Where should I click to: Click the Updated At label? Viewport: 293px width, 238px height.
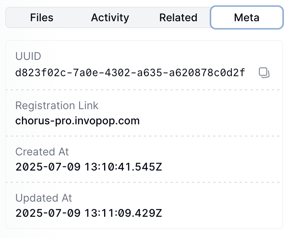pos(44,198)
